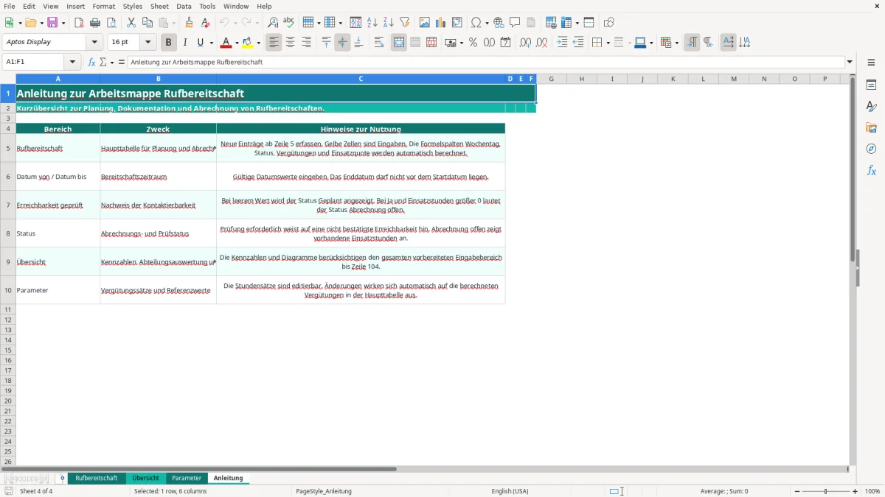This screenshot has height=497, width=885.
Task: Cut the selection with the scissors icon
Action: (131, 23)
